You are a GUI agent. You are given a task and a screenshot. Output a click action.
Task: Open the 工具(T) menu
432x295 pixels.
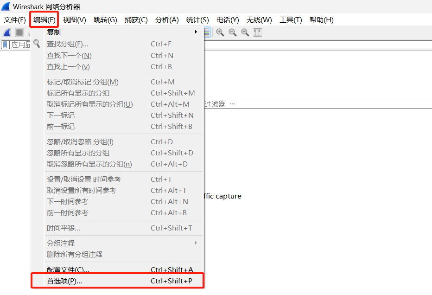[291, 20]
